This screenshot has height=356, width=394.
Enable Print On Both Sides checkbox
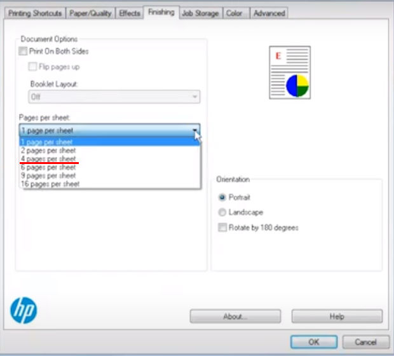[24, 51]
